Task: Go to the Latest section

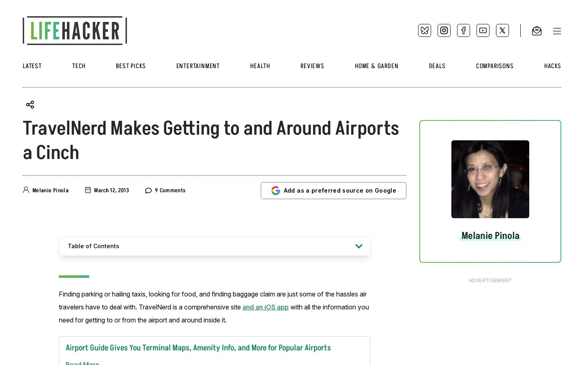Action: [32, 66]
